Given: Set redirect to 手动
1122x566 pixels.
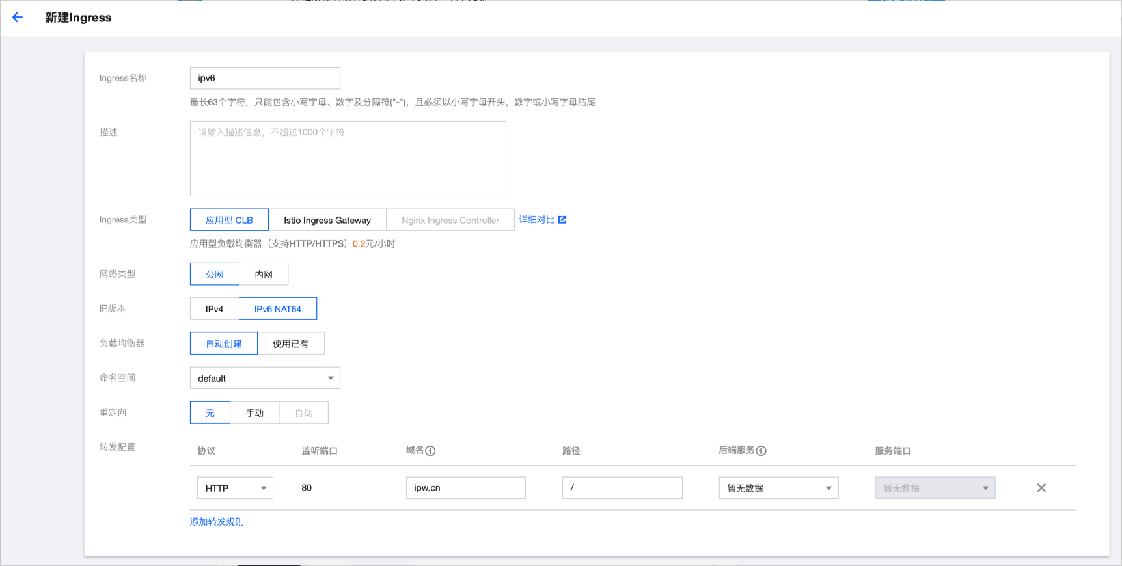Looking at the screenshot, I should [x=254, y=412].
